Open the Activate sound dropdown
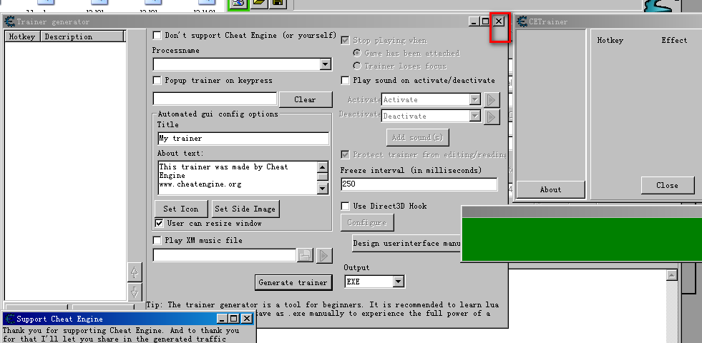Screen dimensions: 702x343 click(x=475, y=100)
